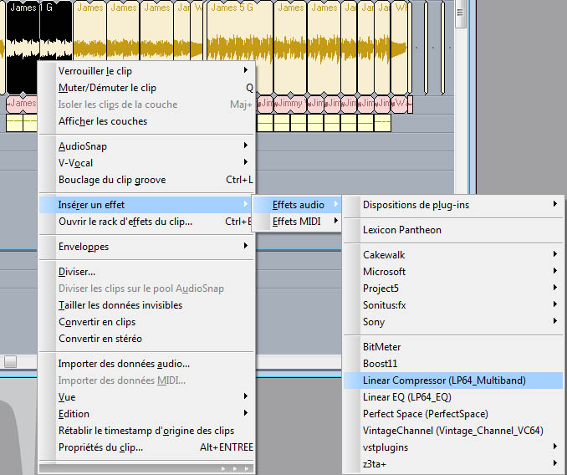The width and height of the screenshot is (567, 475).
Task: Expand the z3ta+ folder
Action: 453,464
